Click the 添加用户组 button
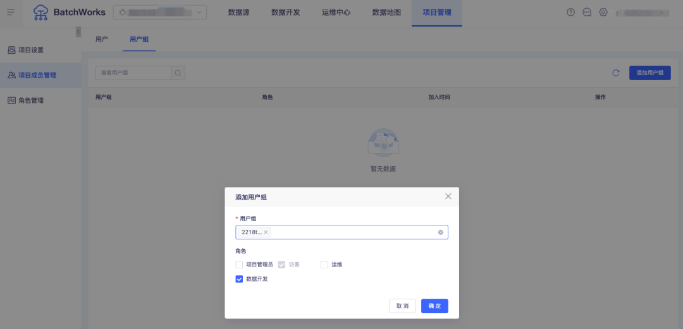The width and height of the screenshot is (683, 329). (x=650, y=73)
